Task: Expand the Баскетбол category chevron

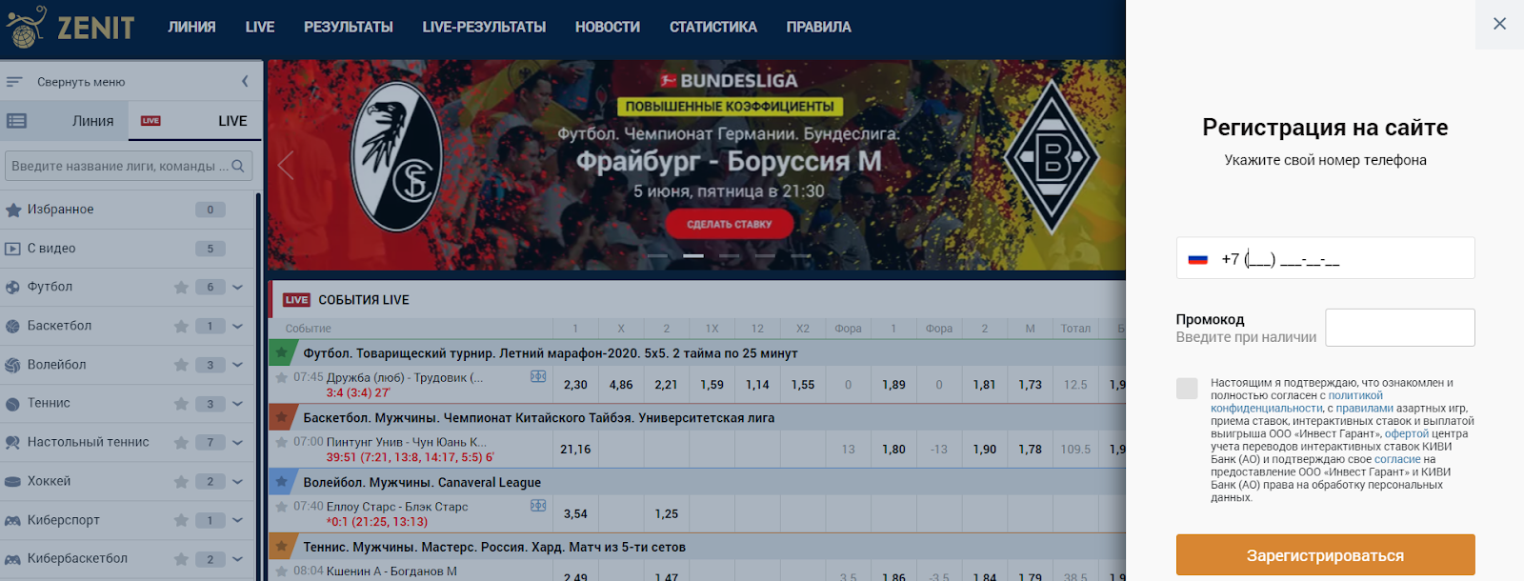Action: 237,326
